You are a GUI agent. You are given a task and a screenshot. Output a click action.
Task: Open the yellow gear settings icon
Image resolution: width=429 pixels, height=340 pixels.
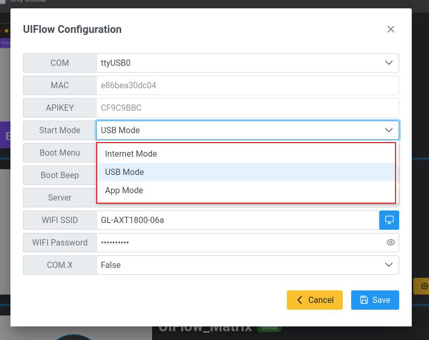424,286
